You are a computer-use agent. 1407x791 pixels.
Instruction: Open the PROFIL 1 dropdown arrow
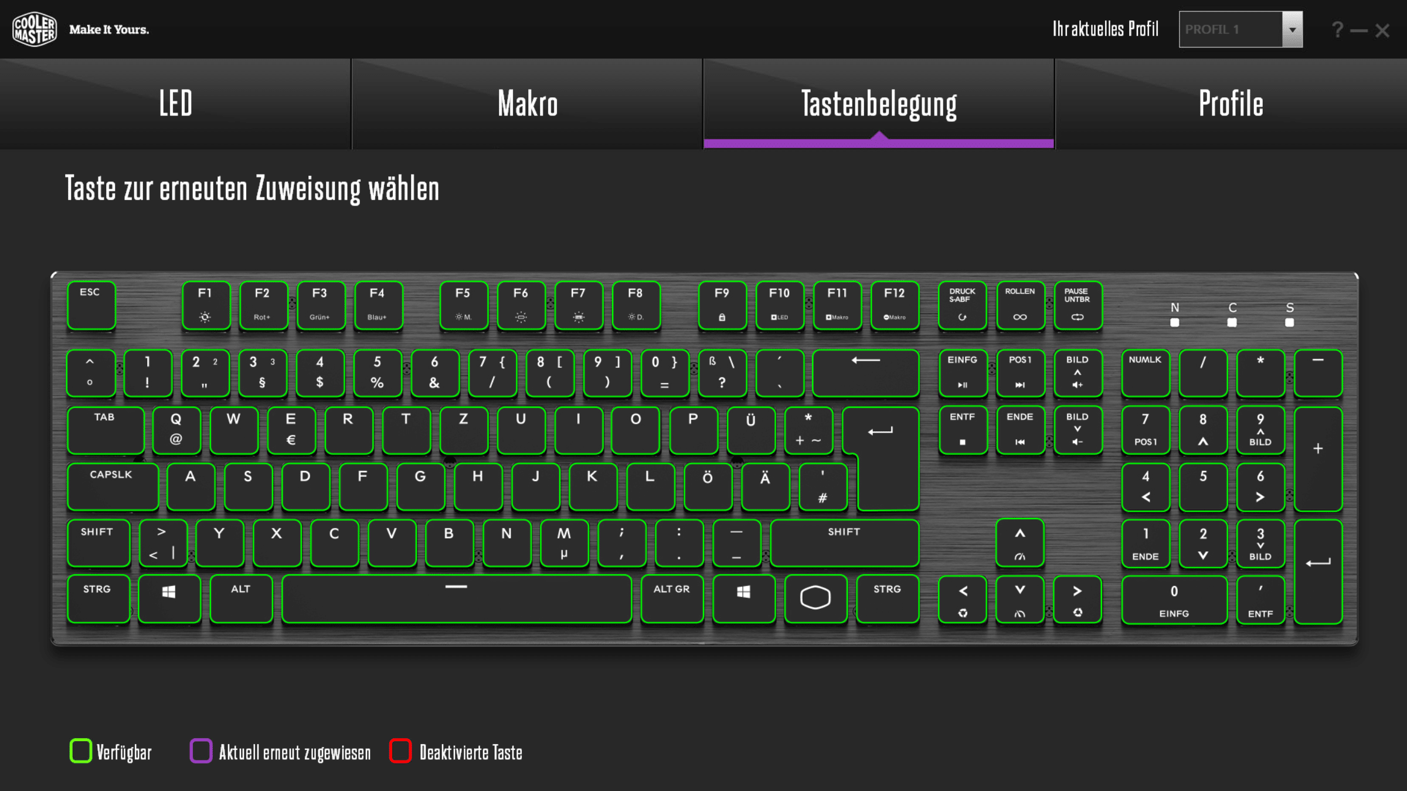(x=1292, y=29)
